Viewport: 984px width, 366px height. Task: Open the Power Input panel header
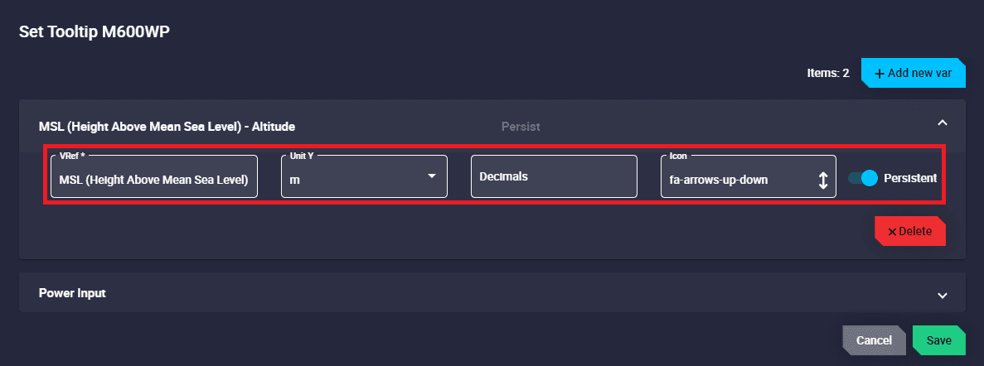point(72,293)
